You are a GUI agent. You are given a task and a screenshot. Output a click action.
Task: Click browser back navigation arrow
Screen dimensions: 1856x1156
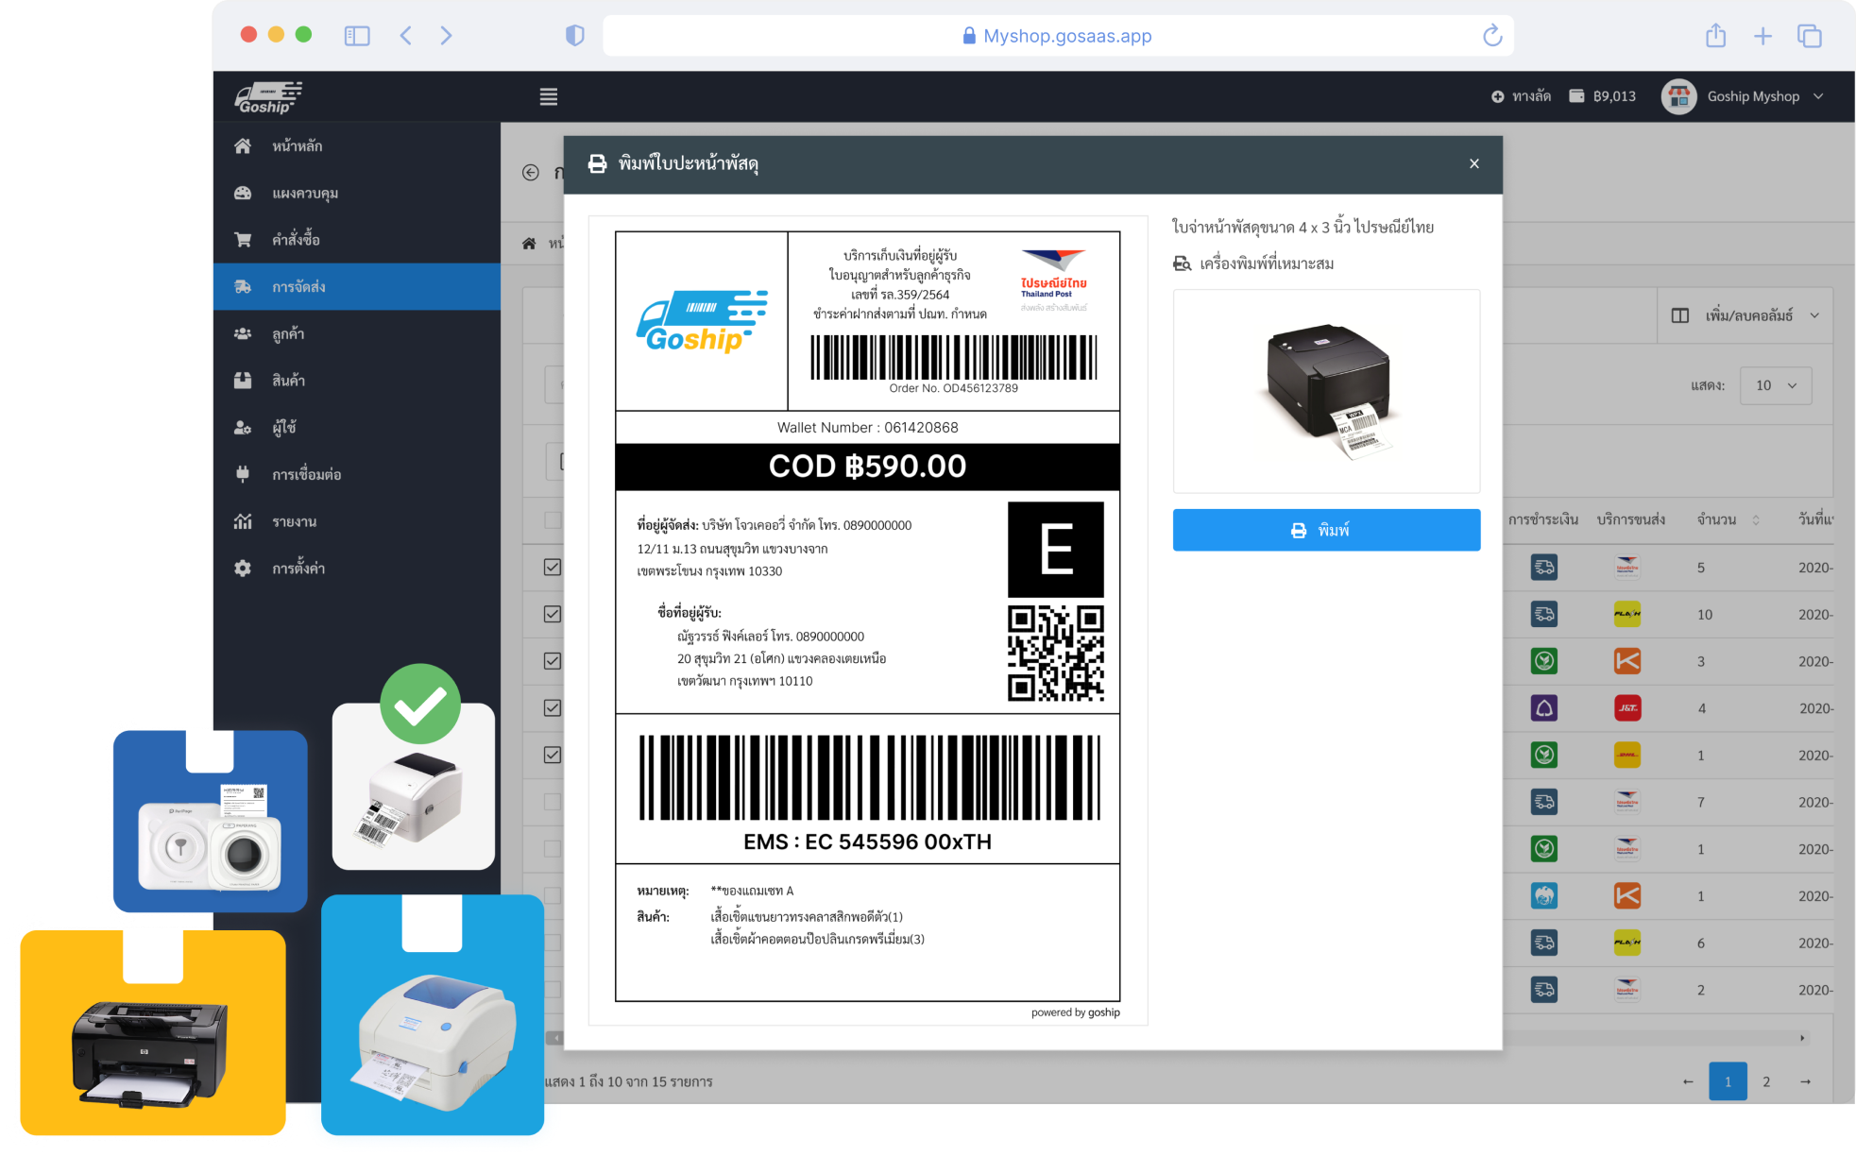(405, 36)
